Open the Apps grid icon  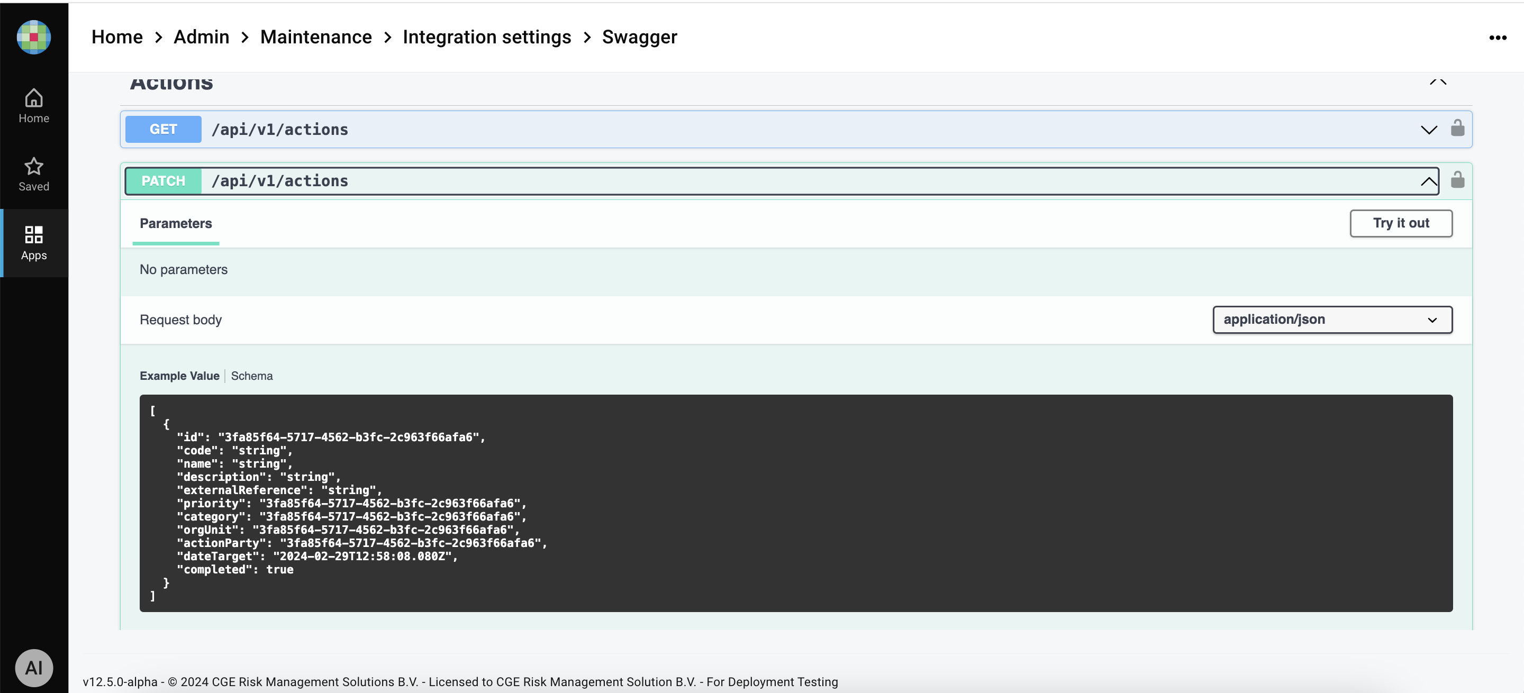point(34,243)
